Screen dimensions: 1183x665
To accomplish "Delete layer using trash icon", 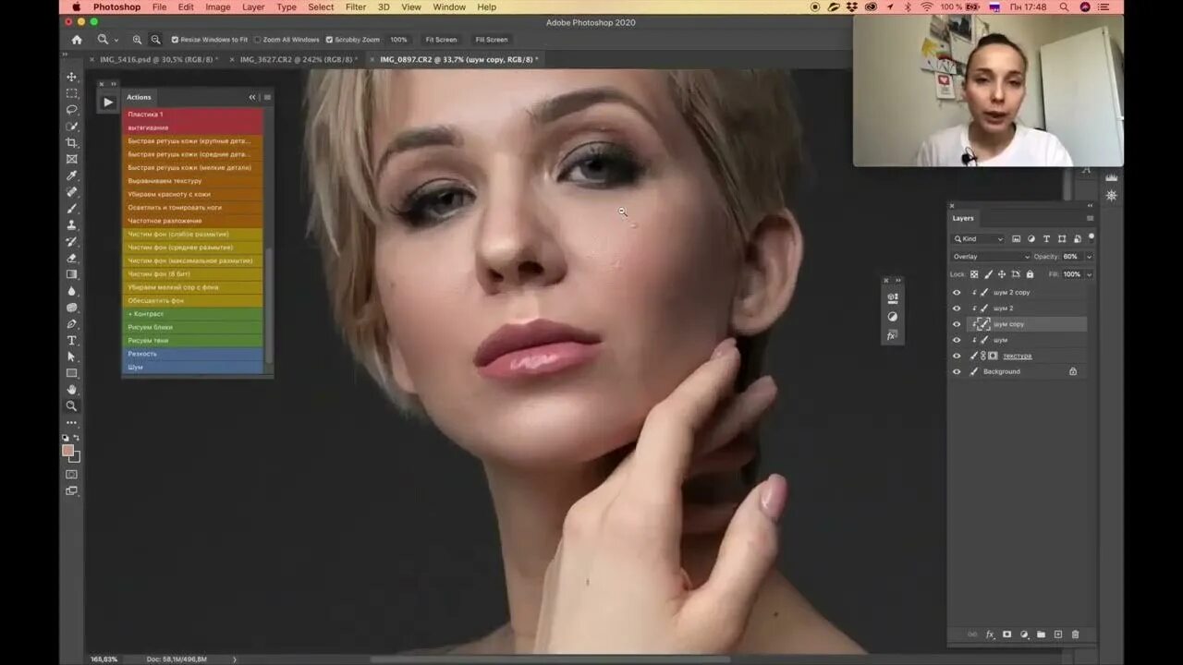I will click(1075, 635).
